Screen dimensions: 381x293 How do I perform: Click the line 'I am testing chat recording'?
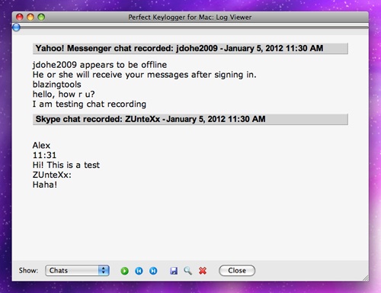[x=89, y=104]
